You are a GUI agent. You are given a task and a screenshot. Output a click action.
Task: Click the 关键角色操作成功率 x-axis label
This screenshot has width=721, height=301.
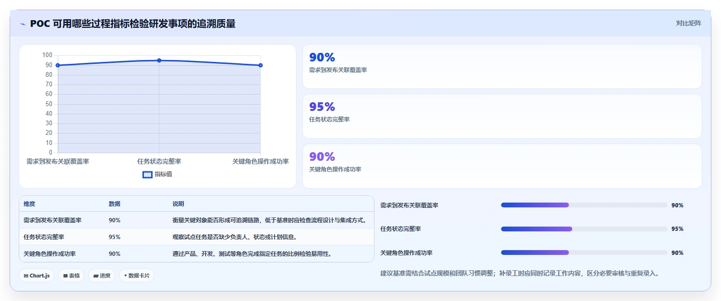click(x=260, y=162)
